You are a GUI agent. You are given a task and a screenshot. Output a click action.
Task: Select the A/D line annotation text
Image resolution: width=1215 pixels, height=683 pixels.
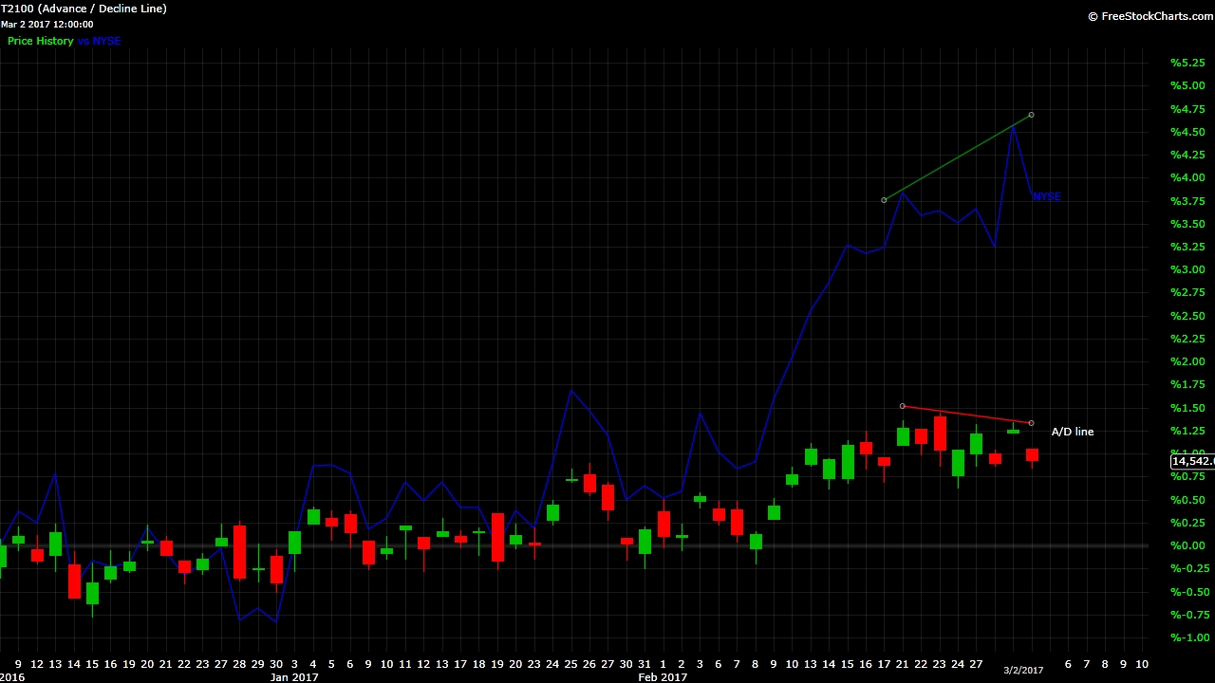[x=1073, y=432]
